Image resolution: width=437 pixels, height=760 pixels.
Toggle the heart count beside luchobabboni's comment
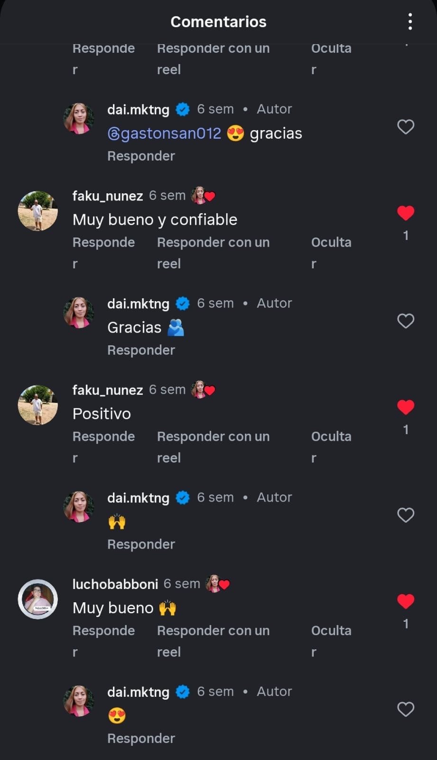[x=406, y=623]
